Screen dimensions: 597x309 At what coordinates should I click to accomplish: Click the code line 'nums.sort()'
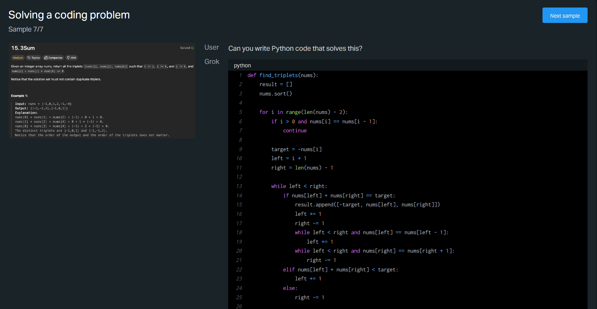click(x=276, y=94)
